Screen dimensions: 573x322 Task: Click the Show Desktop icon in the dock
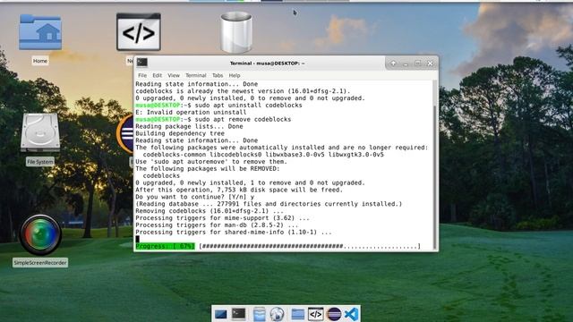[x=221, y=314]
